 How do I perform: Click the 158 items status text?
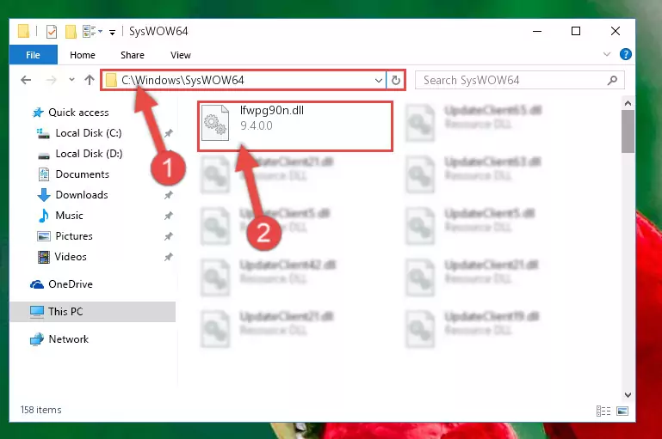(x=41, y=410)
